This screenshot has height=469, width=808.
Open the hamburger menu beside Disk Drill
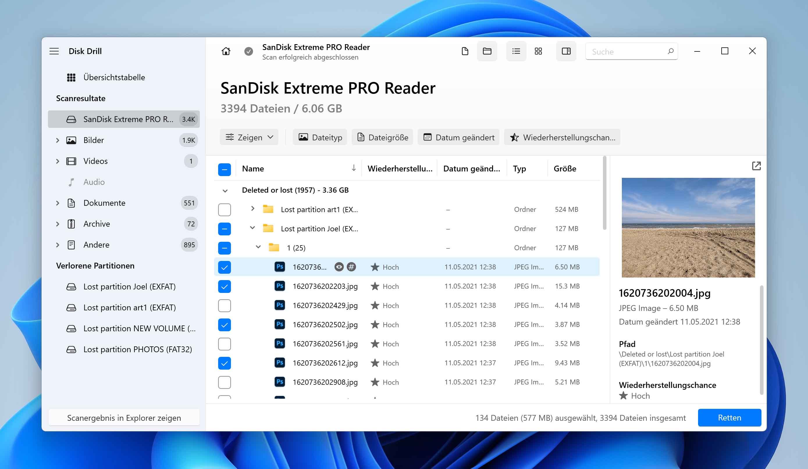click(x=54, y=51)
